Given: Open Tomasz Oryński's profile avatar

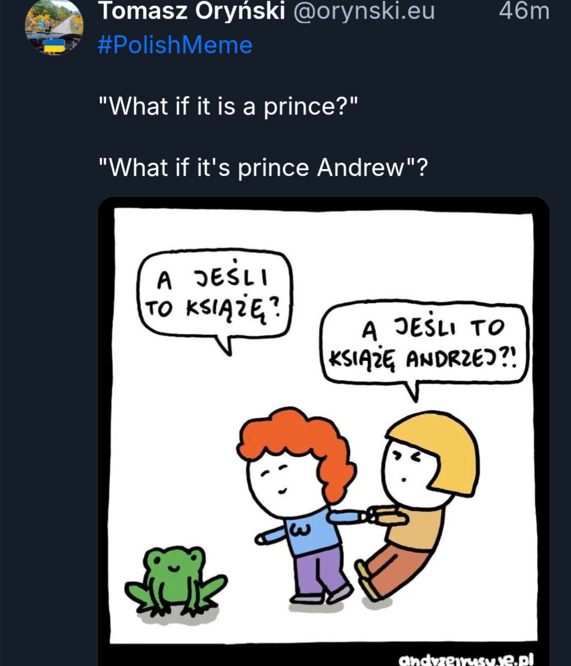Looking at the screenshot, I should pyautogui.click(x=54, y=26).
